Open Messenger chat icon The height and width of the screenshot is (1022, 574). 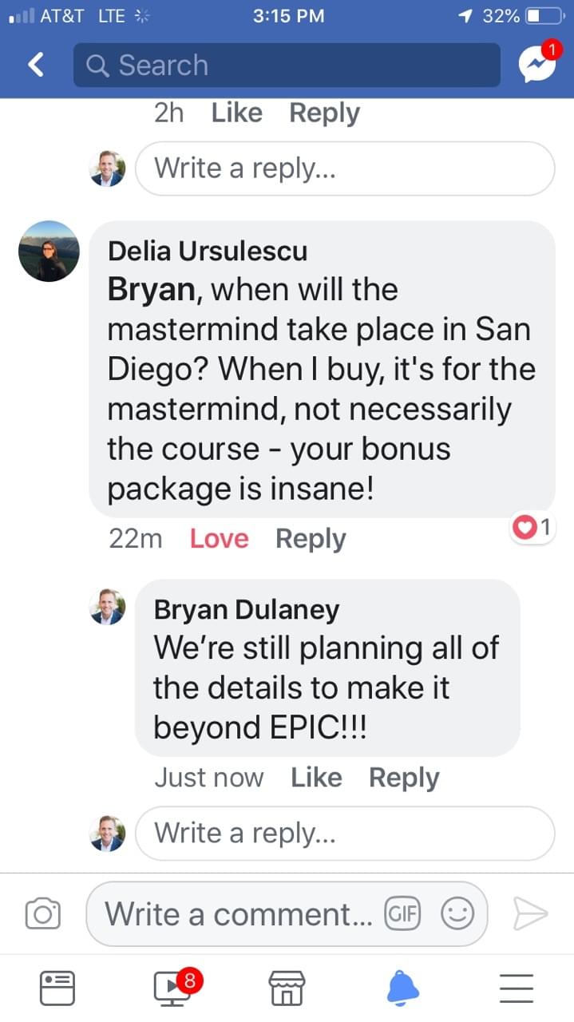click(536, 65)
